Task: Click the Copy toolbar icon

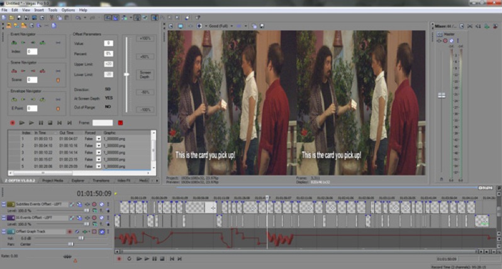Action: 59,18
